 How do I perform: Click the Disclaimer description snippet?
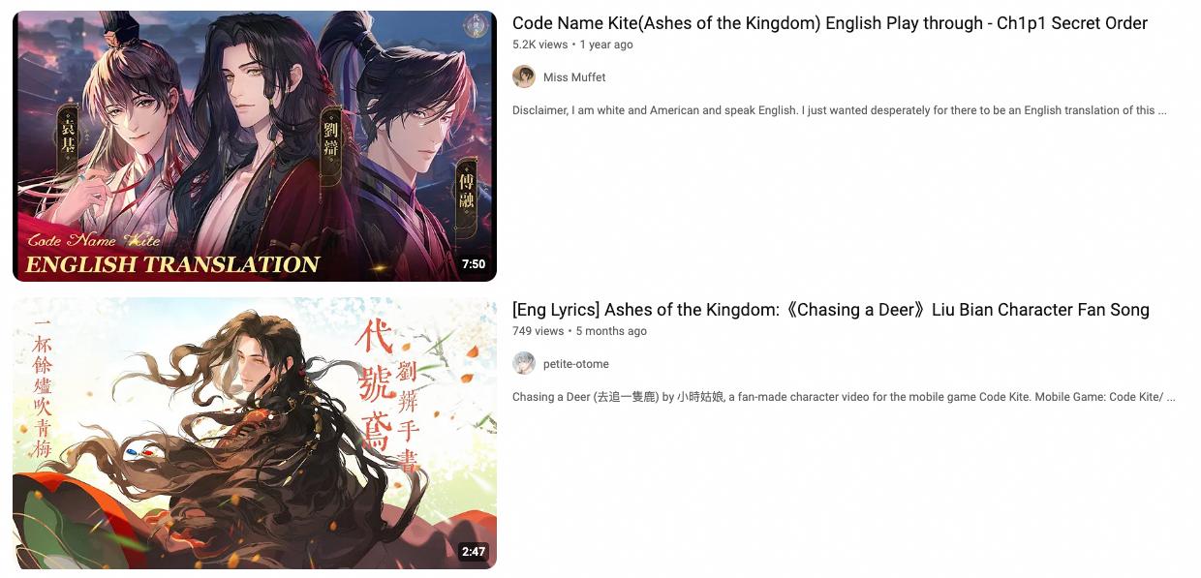(x=840, y=110)
